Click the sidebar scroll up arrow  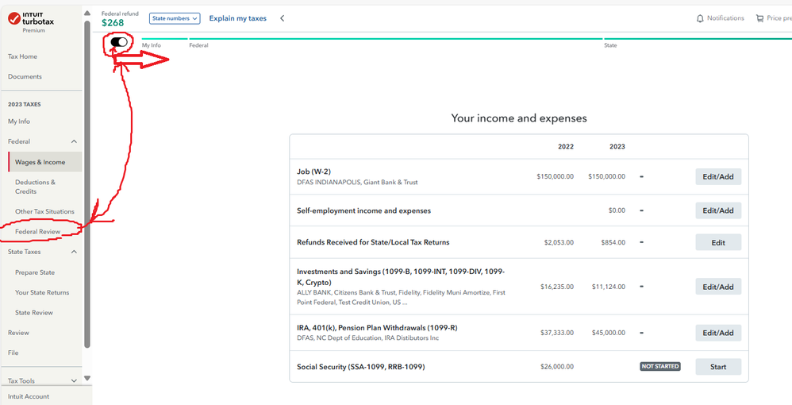click(x=87, y=13)
